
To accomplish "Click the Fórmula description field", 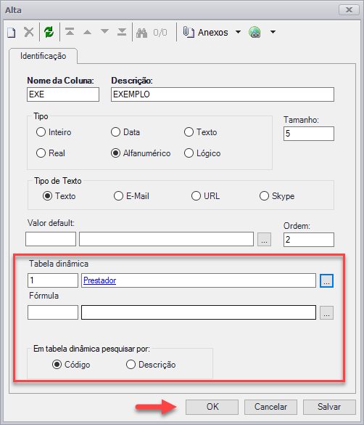I will [199, 312].
